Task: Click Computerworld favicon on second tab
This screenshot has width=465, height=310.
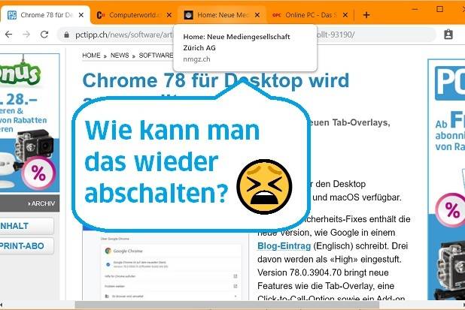Action: (x=101, y=15)
